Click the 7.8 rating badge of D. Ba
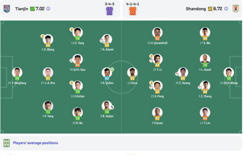 [x=78, y=118]
